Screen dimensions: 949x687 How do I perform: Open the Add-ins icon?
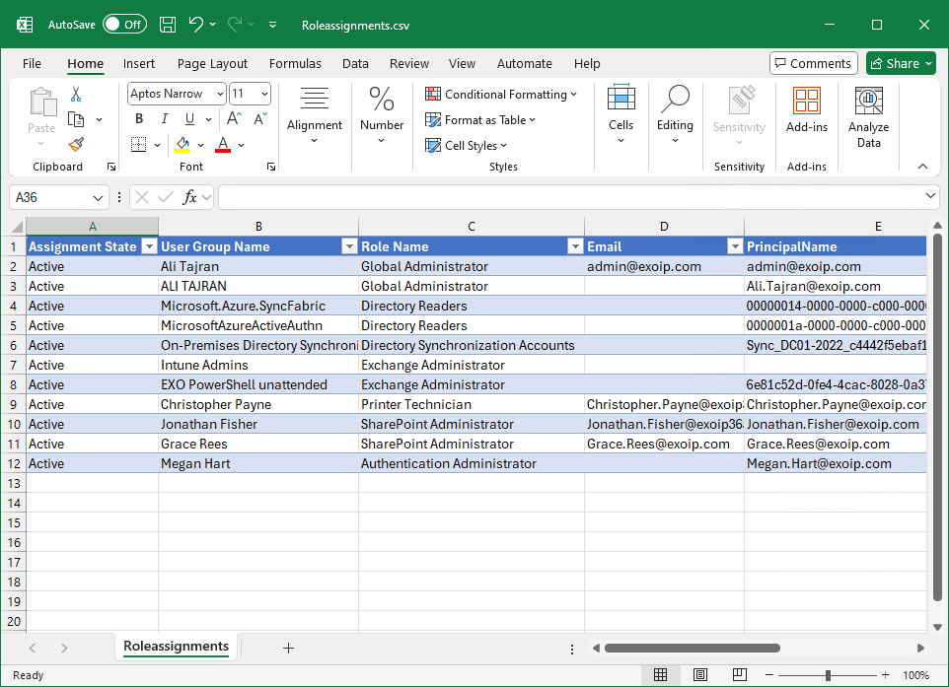click(x=806, y=110)
